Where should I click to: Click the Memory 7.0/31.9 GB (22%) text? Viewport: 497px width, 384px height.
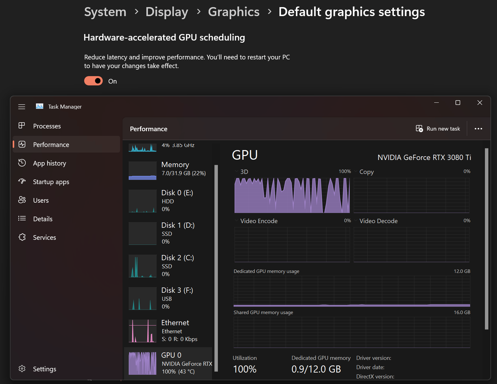(184, 173)
